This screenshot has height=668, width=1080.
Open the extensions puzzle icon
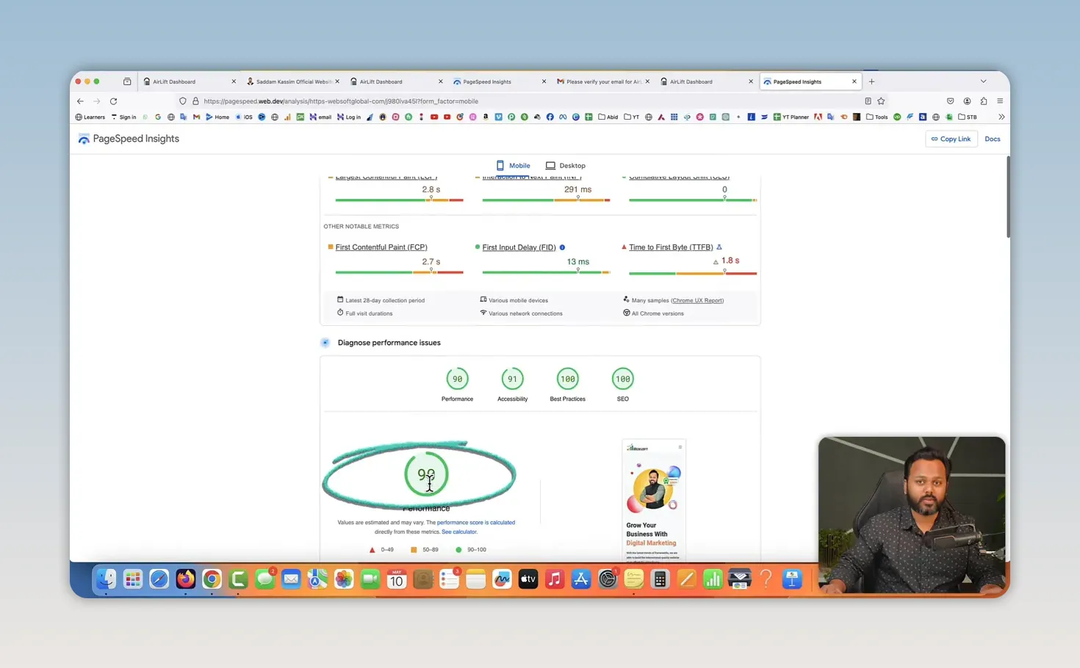(x=984, y=101)
